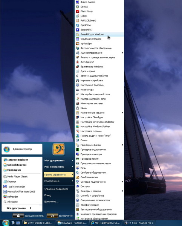Click the QuickTime icon
182x226 pixels.
[78, 25]
